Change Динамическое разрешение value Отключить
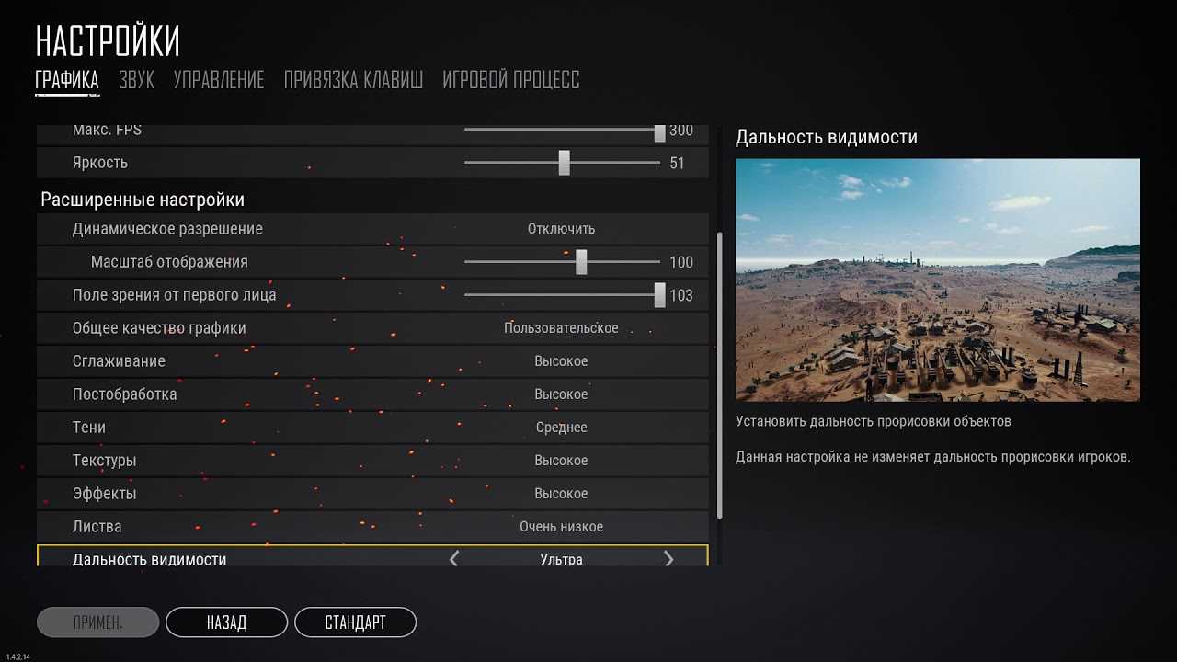 pos(561,229)
